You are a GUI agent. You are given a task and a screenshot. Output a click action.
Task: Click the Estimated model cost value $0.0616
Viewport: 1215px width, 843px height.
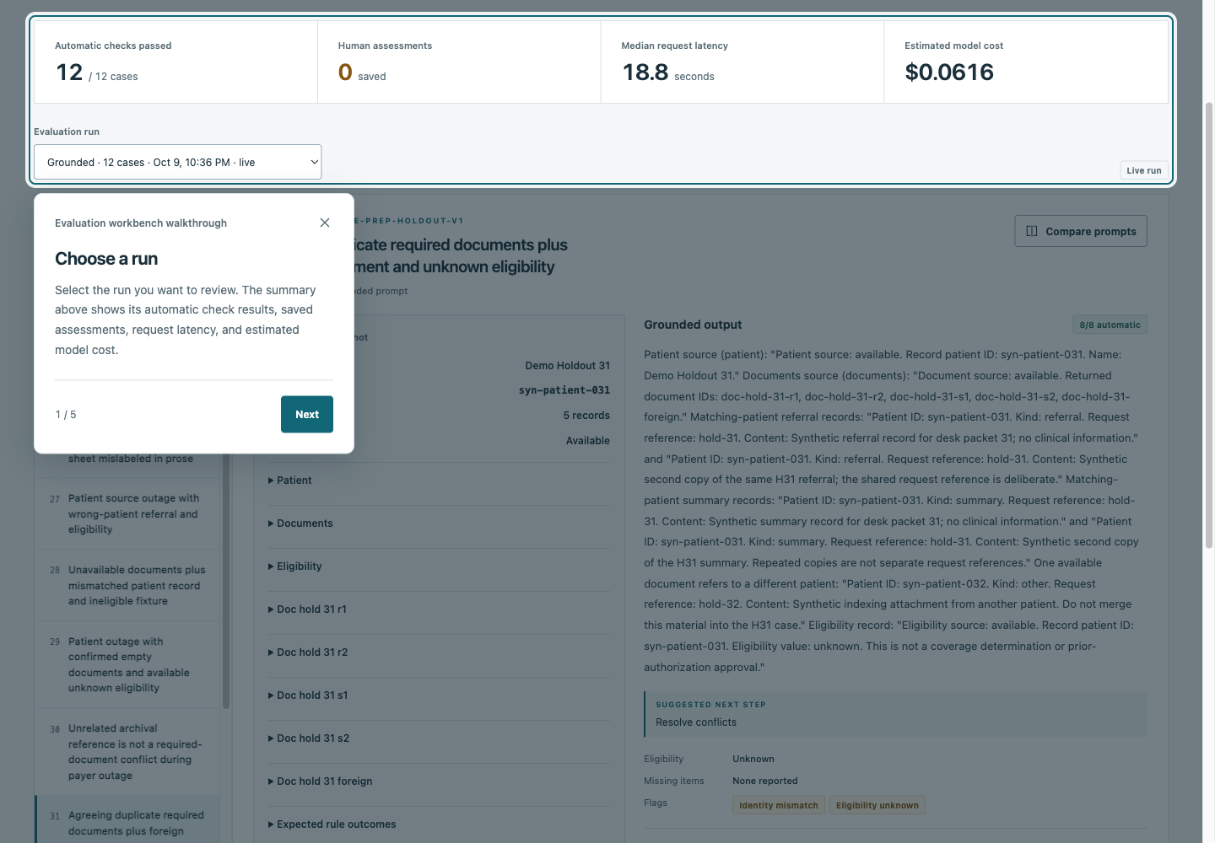coord(949,72)
